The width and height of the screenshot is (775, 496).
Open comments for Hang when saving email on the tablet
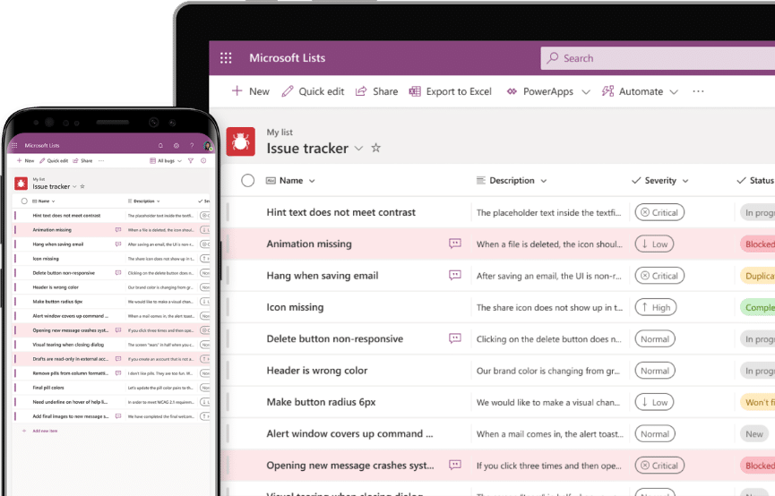pyautogui.click(x=455, y=276)
